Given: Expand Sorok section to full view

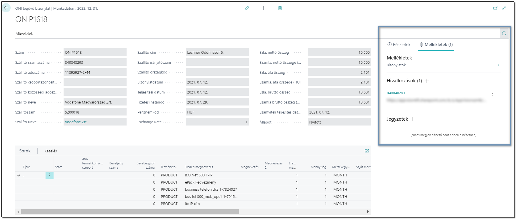Looking at the screenshot, I should click(x=367, y=151).
